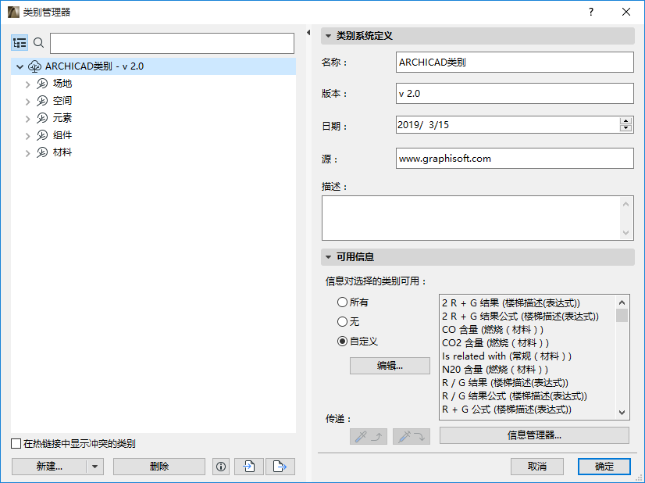Select the 无 radio button

[x=342, y=320]
